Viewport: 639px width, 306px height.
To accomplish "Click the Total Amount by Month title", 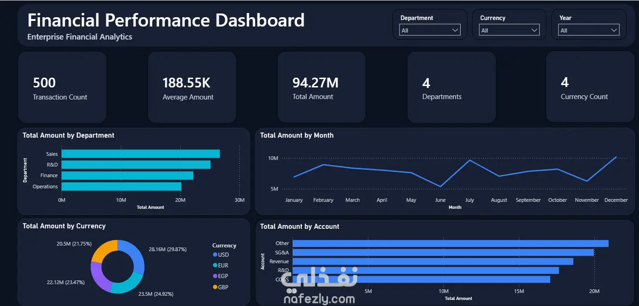I will pyautogui.click(x=297, y=135).
